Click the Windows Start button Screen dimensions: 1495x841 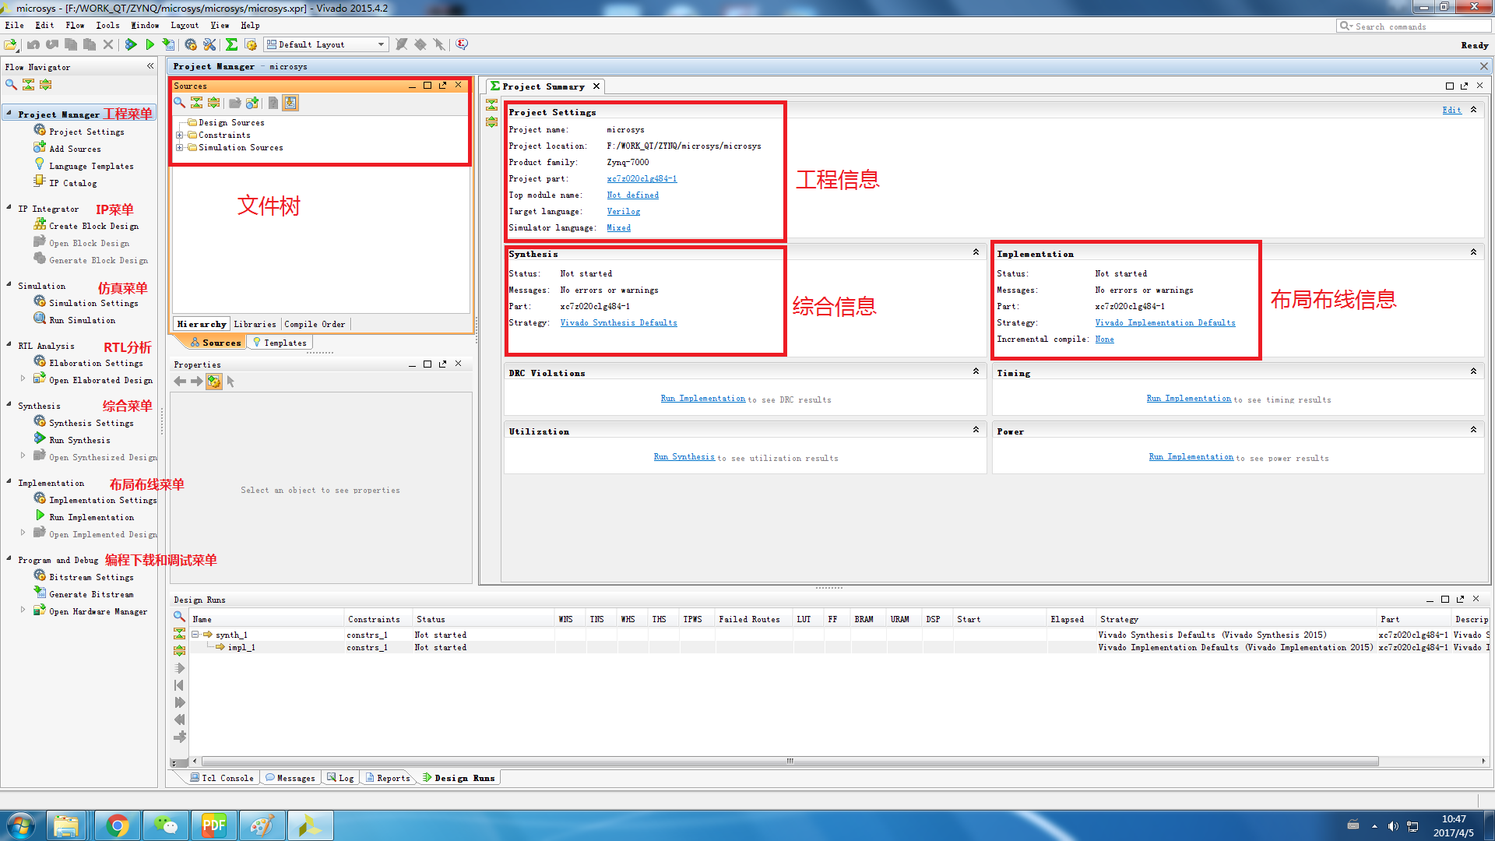coord(21,825)
